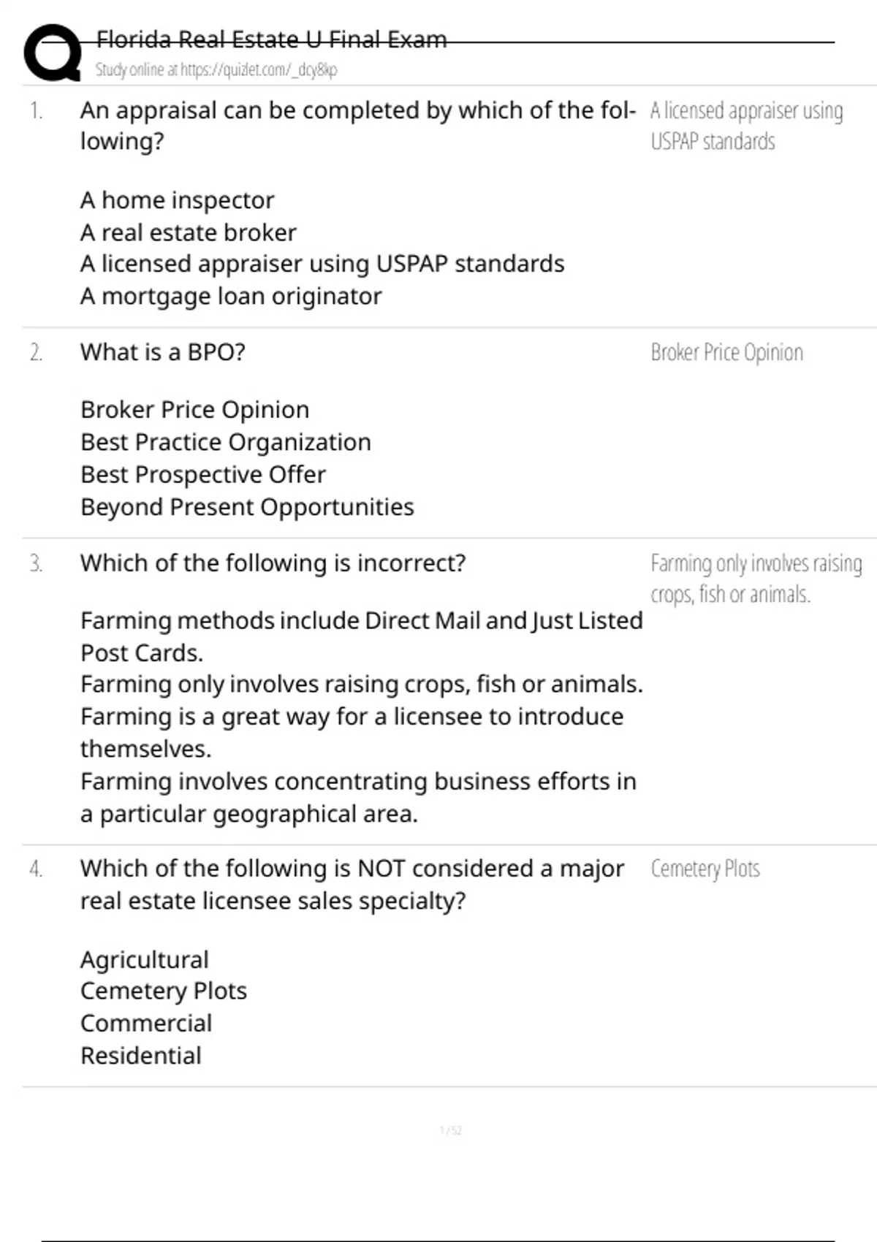The width and height of the screenshot is (877, 1242).
Task: Click question 'Which of the following is incorrect?'
Action: (273, 563)
